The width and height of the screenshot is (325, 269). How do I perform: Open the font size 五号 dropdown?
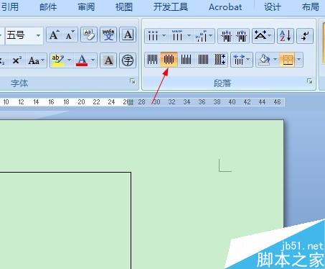[x=38, y=36]
